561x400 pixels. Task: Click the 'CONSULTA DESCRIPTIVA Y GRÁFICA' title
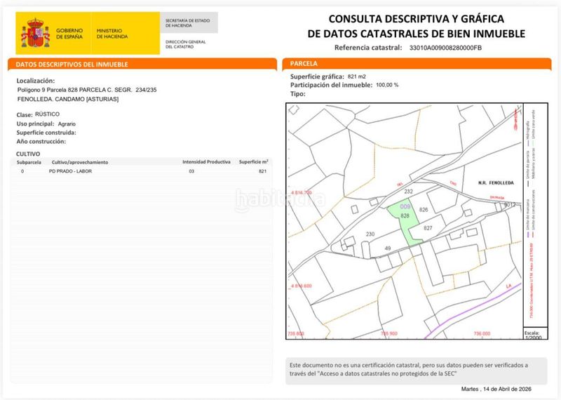pyautogui.click(x=416, y=19)
